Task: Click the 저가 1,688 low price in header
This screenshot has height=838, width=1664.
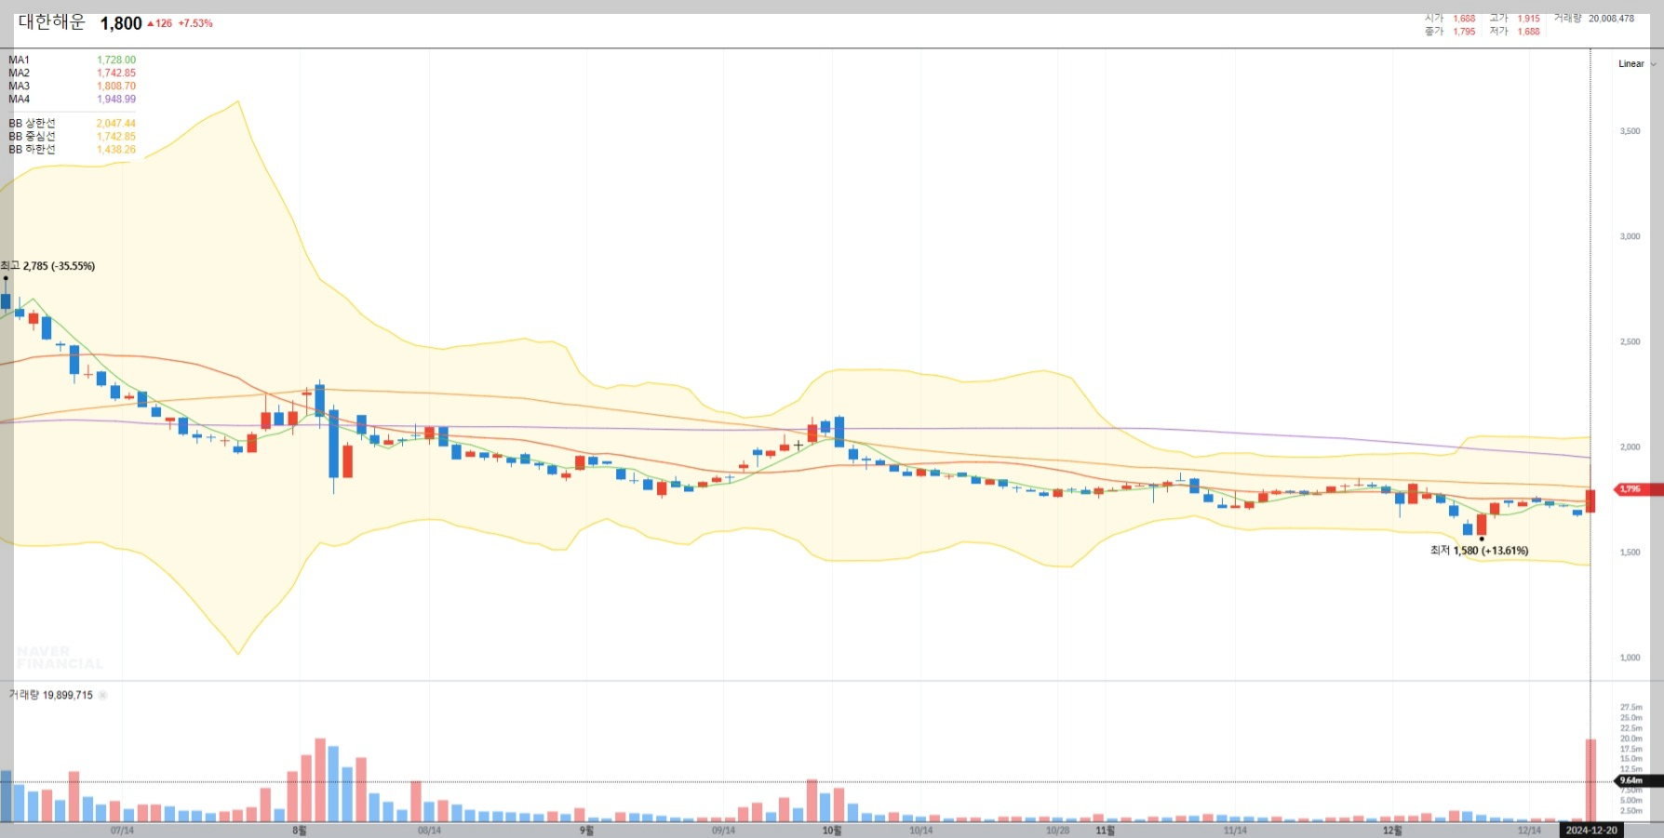Action: 1514,32
